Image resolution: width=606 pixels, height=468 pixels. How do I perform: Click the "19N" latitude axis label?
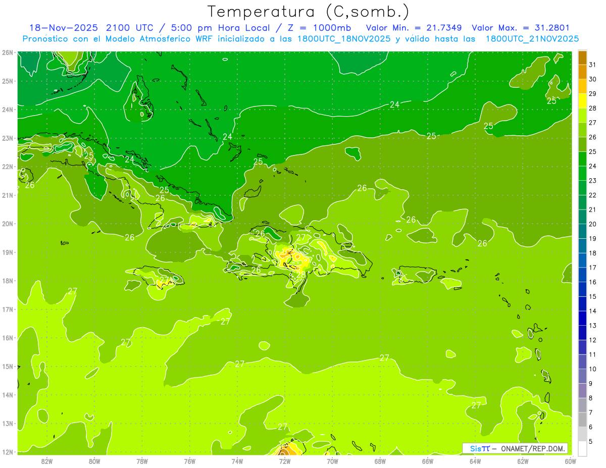pyautogui.click(x=7, y=252)
